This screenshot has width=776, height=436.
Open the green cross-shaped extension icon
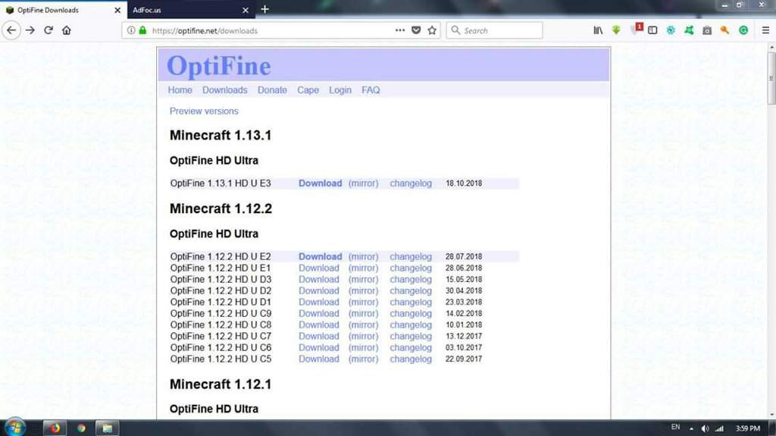pyautogui.click(x=689, y=30)
